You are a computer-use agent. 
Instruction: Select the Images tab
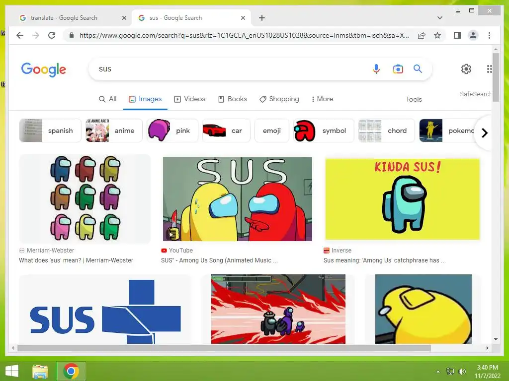145,99
